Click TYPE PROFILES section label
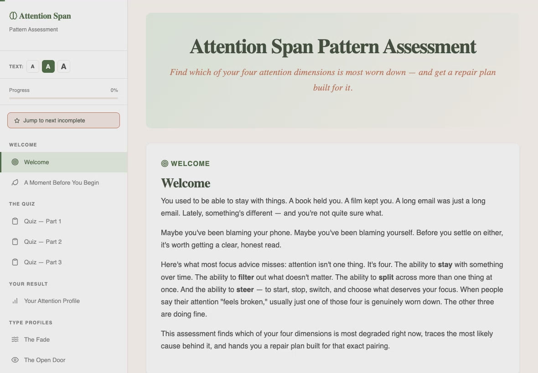Screen dimensions: 538x373 coord(31,323)
